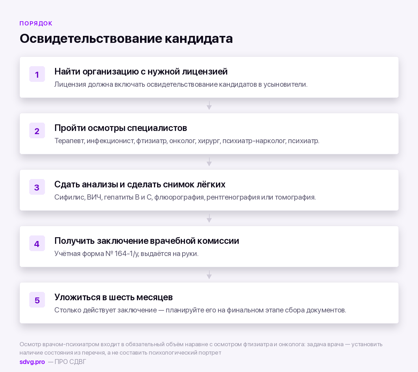
Task: Click the 'ПОРЯДОК' label above the title
Action: point(36,23)
